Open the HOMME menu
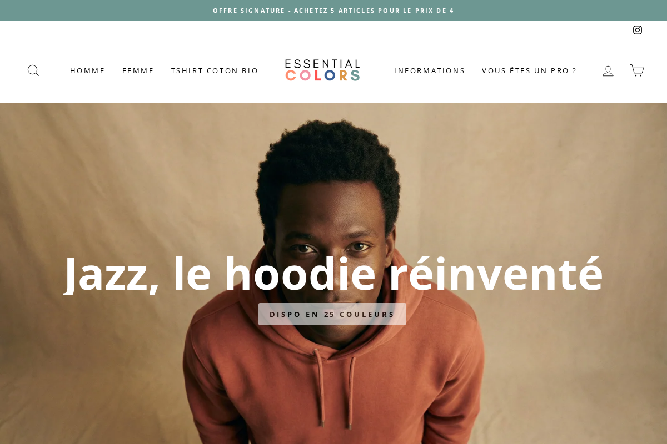This screenshot has height=444, width=667. tap(87, 70)
